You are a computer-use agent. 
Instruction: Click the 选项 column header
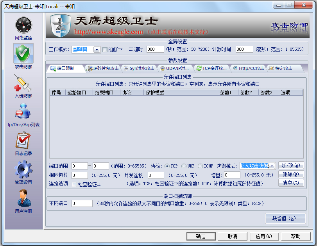point(291,93)
